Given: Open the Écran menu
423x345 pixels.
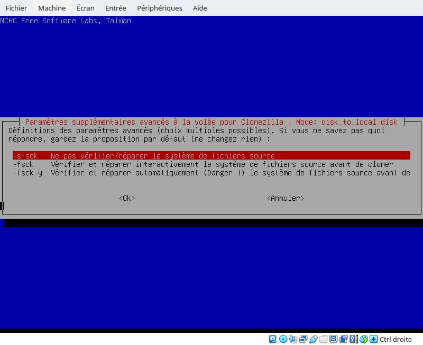Looking at the screenshot, I should (86, 8).
